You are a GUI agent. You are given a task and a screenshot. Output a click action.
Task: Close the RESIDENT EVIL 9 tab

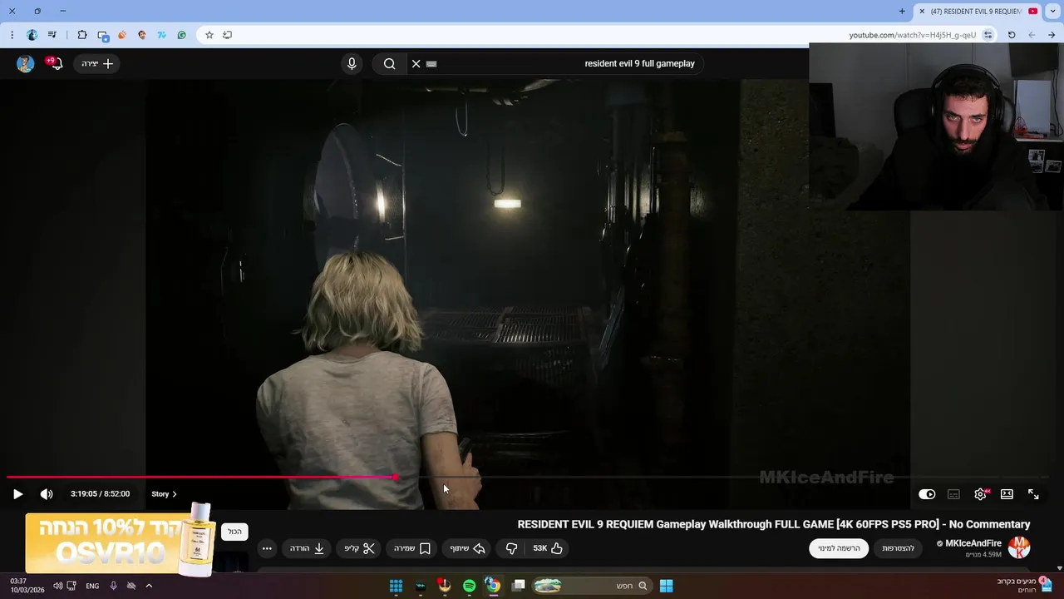[x=922, y=11]
